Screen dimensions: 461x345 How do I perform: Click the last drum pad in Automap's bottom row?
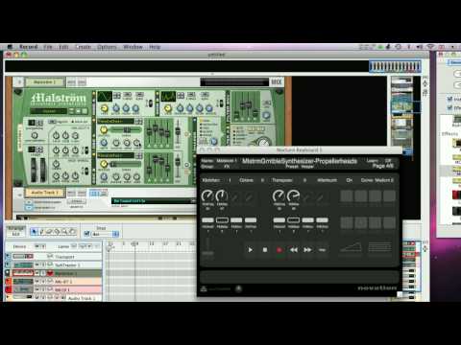pyautogui.click(x=389, y=222)
